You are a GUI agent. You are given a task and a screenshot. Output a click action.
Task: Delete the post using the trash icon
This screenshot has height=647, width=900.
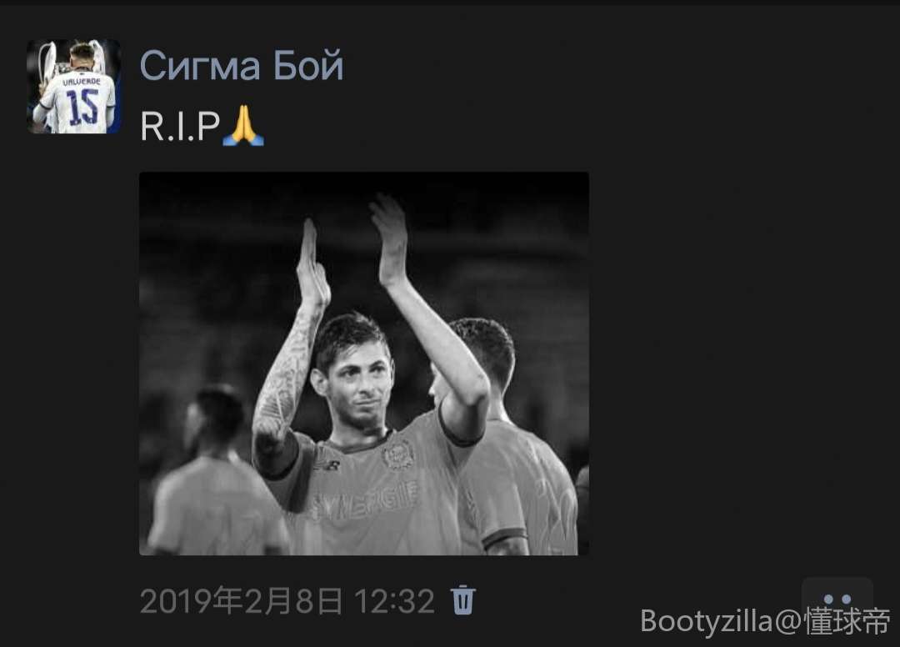coord(463,600)
